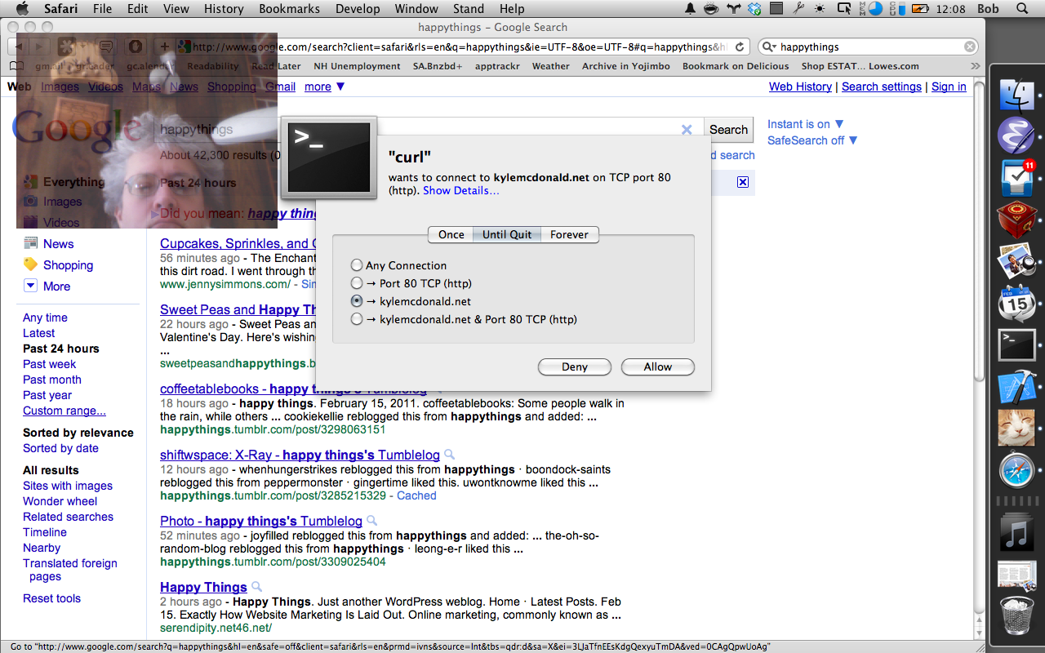
Task: Click "Show Details…" link in dialog
Action: [x=460, y=190]
